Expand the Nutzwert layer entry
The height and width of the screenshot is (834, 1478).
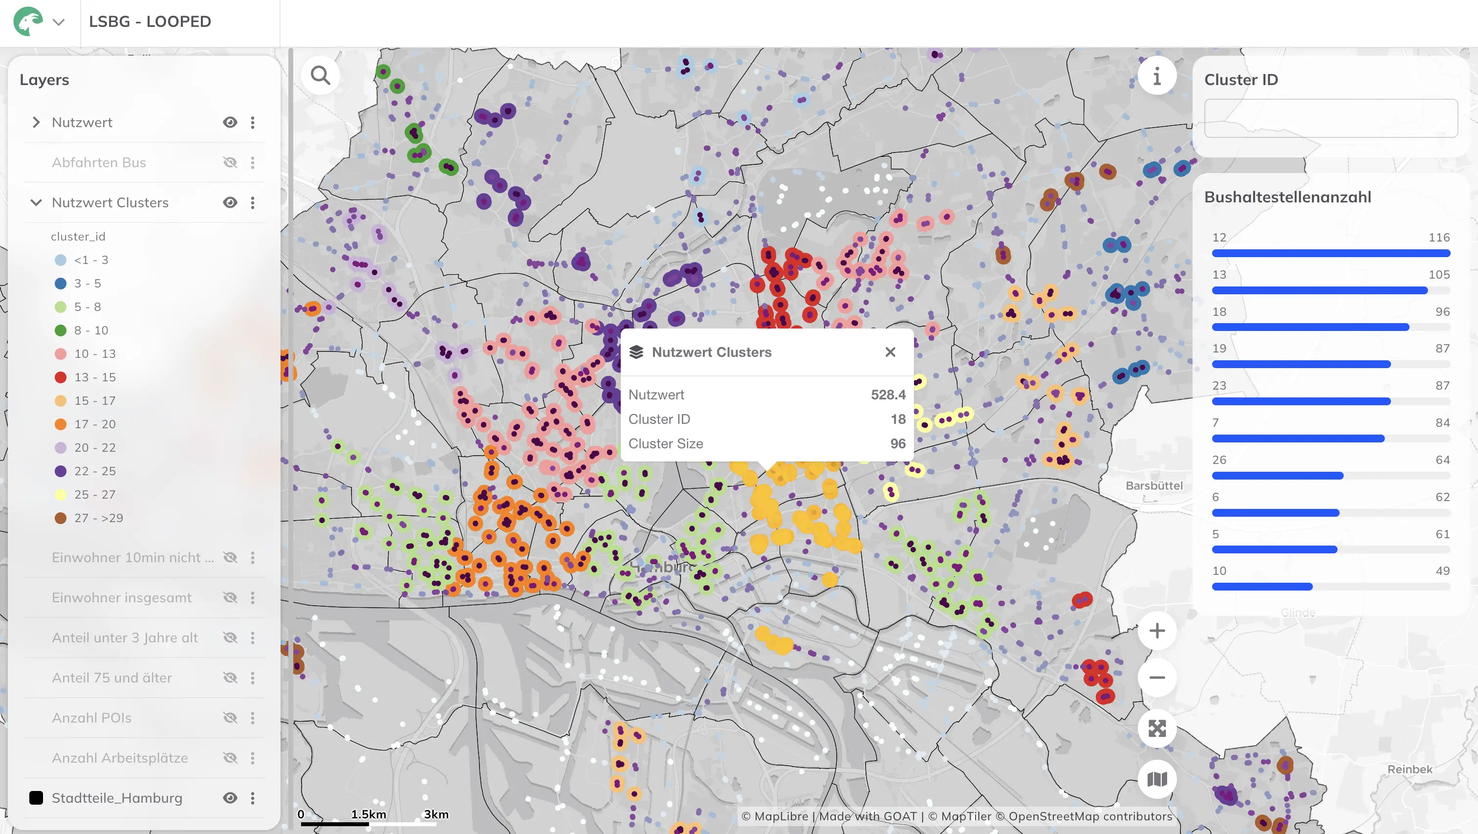click(x=36, y=122)
